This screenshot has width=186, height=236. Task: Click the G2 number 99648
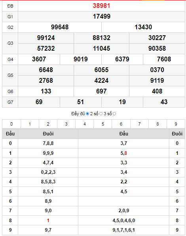coord(60,27)
